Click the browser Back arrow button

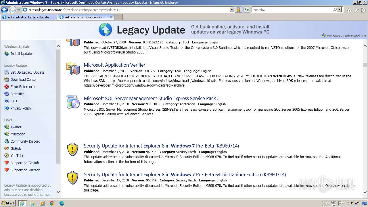click(4, 9)
